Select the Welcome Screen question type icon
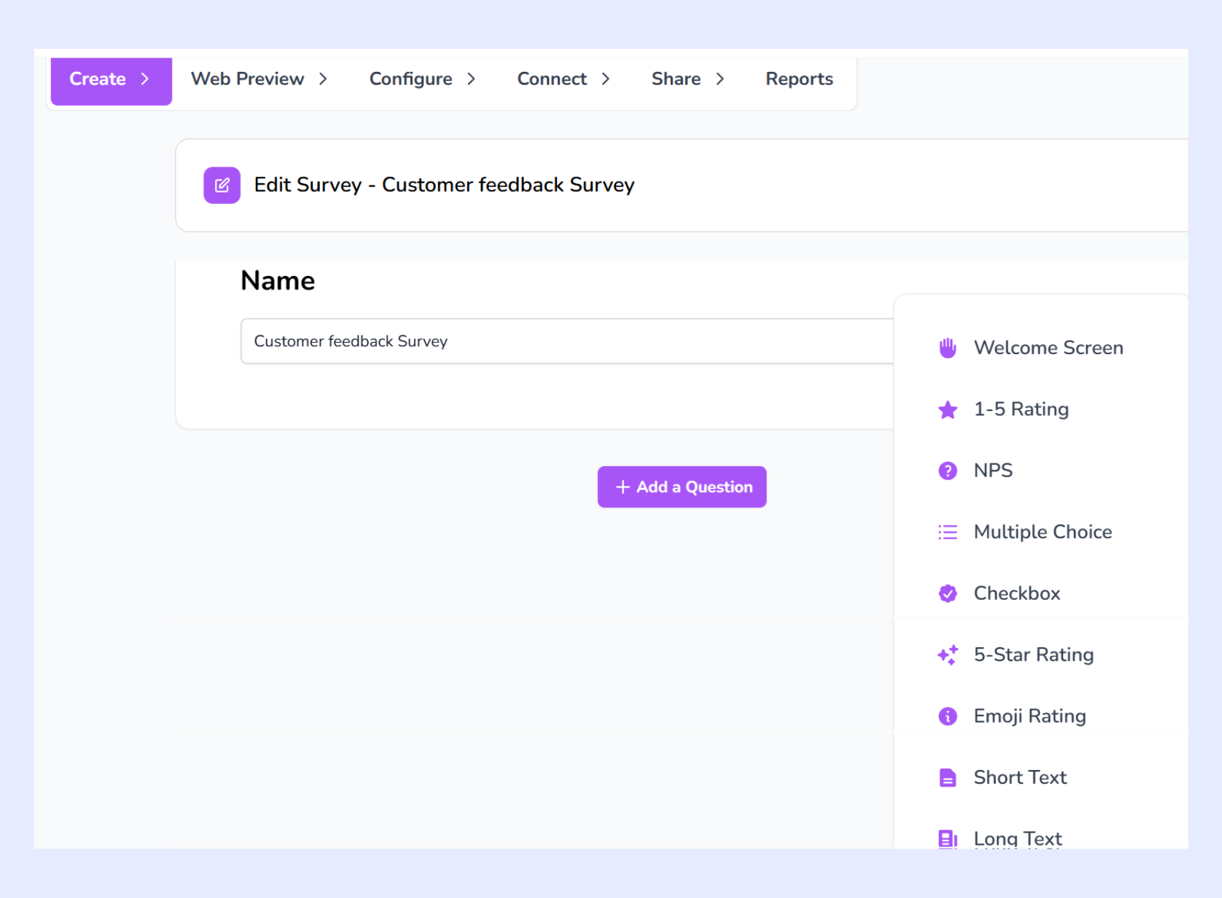1222x898 pixels. coord(947,347)
